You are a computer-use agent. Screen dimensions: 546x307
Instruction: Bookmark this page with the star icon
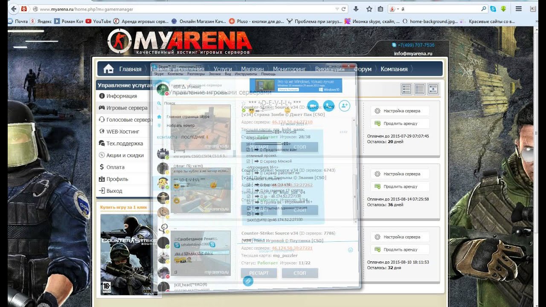(369, 9)
